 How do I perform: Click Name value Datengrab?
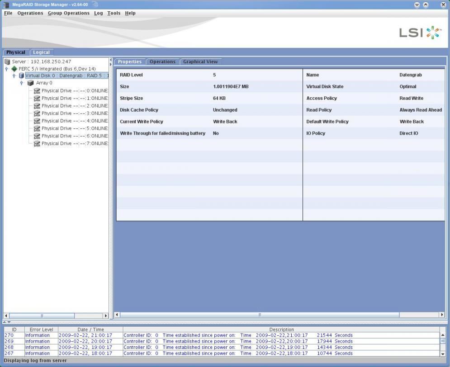click(411, 75)
